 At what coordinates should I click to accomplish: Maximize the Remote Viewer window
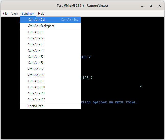click(x=151, y=6)
